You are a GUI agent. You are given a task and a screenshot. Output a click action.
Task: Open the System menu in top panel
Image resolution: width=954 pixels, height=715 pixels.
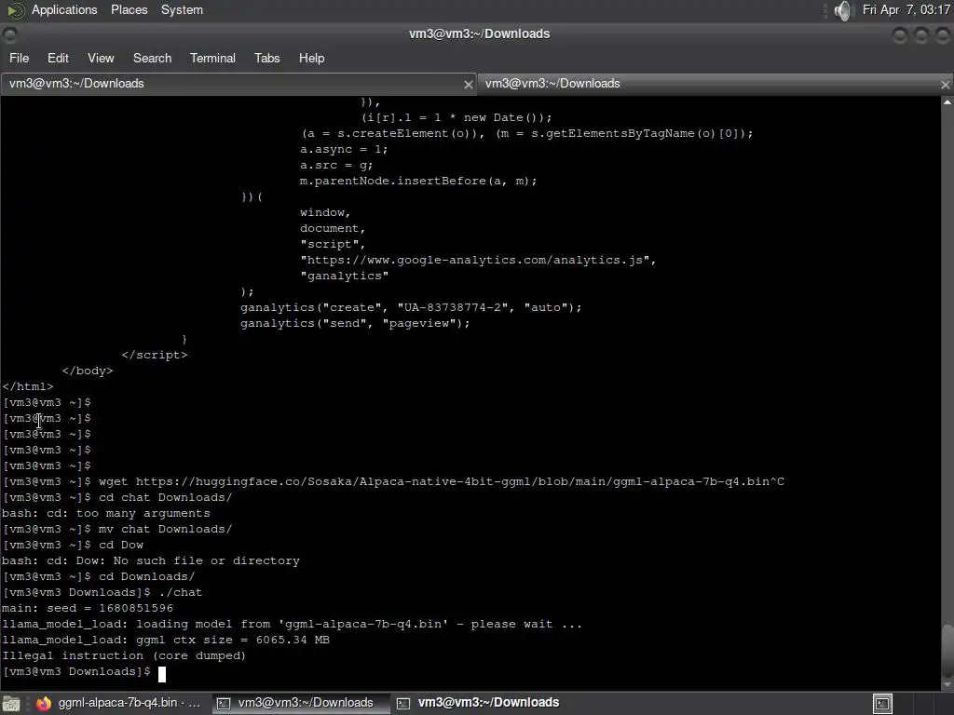point(182,9)
